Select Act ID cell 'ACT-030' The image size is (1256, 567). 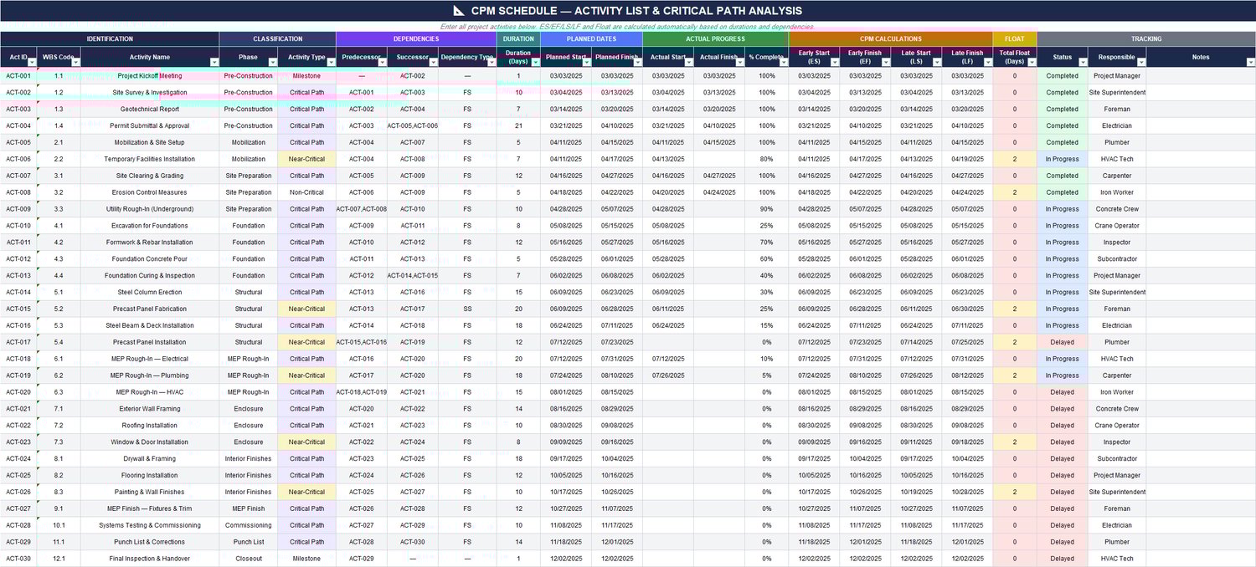pyautogui.click(x=18, y=559)
